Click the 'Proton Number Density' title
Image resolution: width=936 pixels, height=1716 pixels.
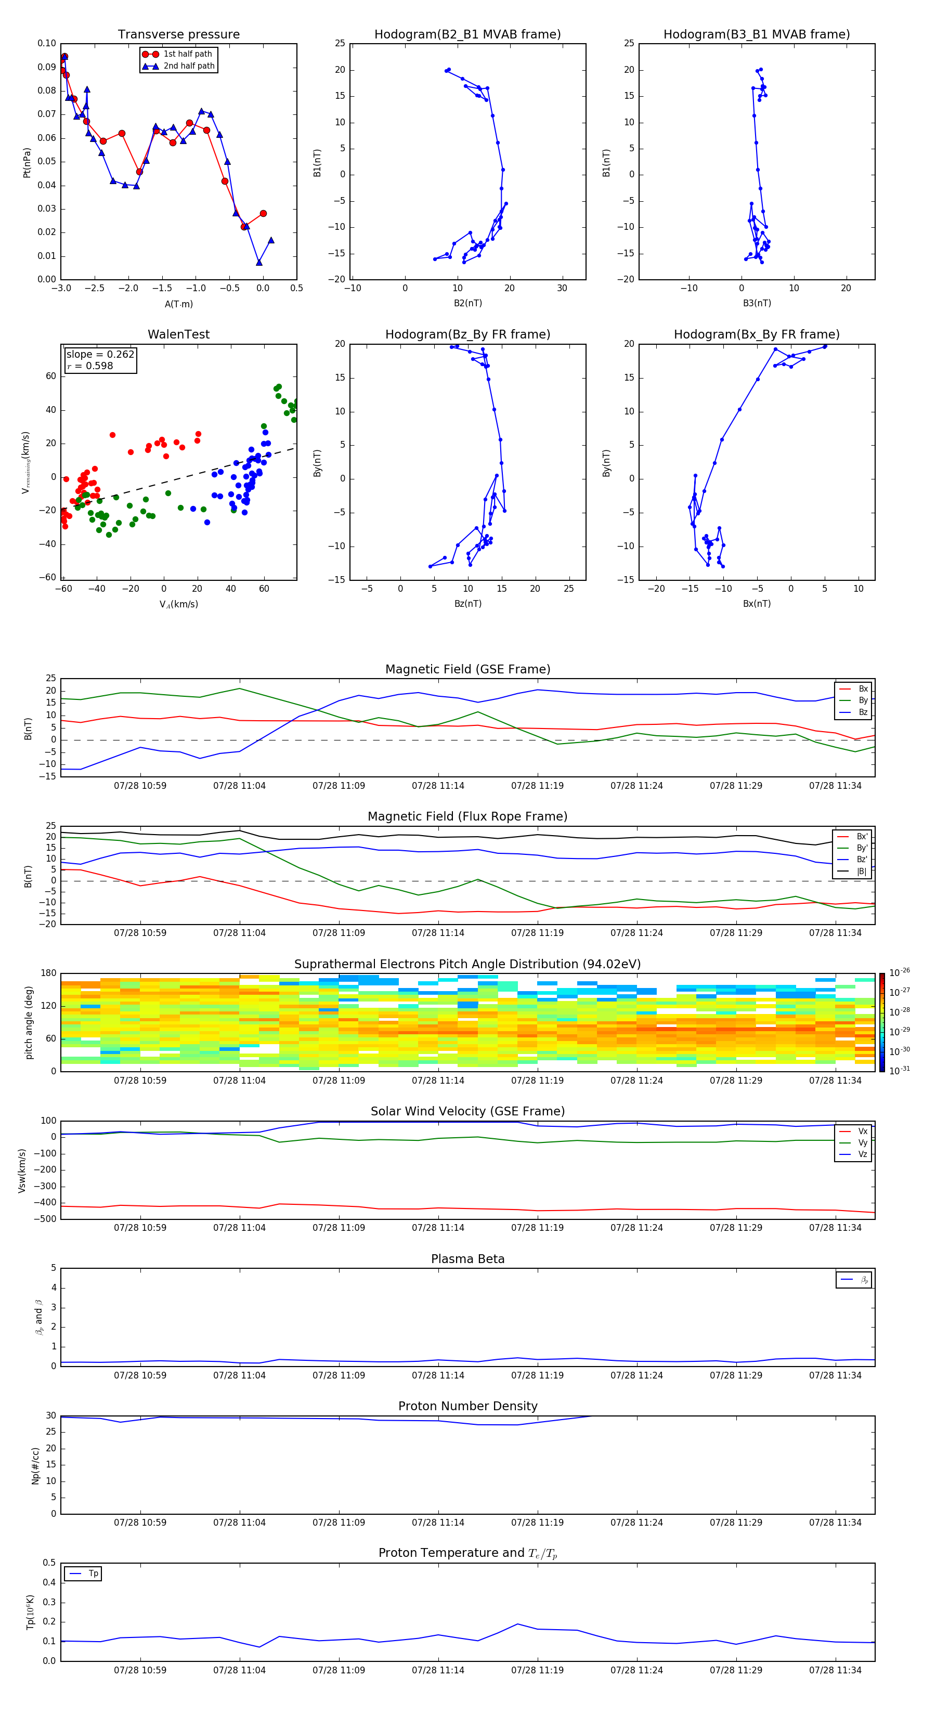tap(467, 1406)
